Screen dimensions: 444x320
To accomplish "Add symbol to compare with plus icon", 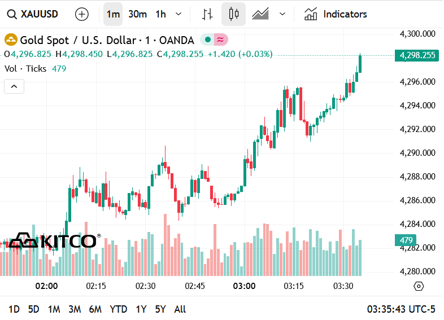I will pyautogui.click(x=82, y=14).
